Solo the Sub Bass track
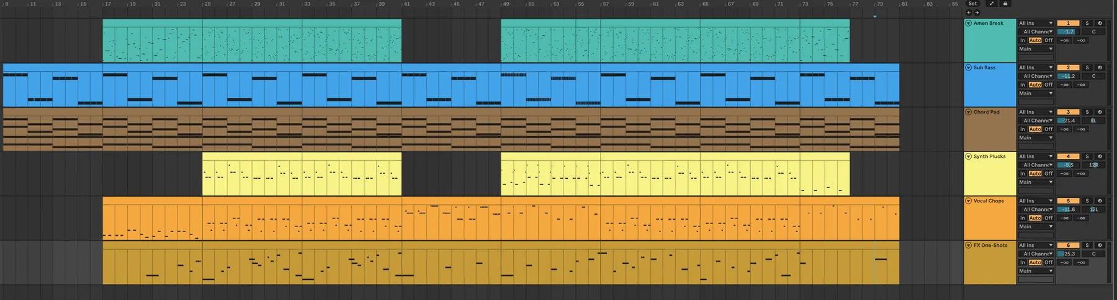The image size is (1117, 300). [x=1087, y=67]
